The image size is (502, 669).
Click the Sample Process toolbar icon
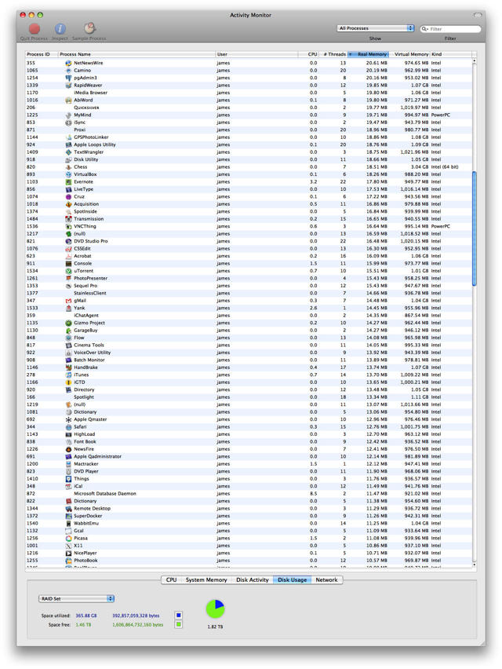[89, 29]
